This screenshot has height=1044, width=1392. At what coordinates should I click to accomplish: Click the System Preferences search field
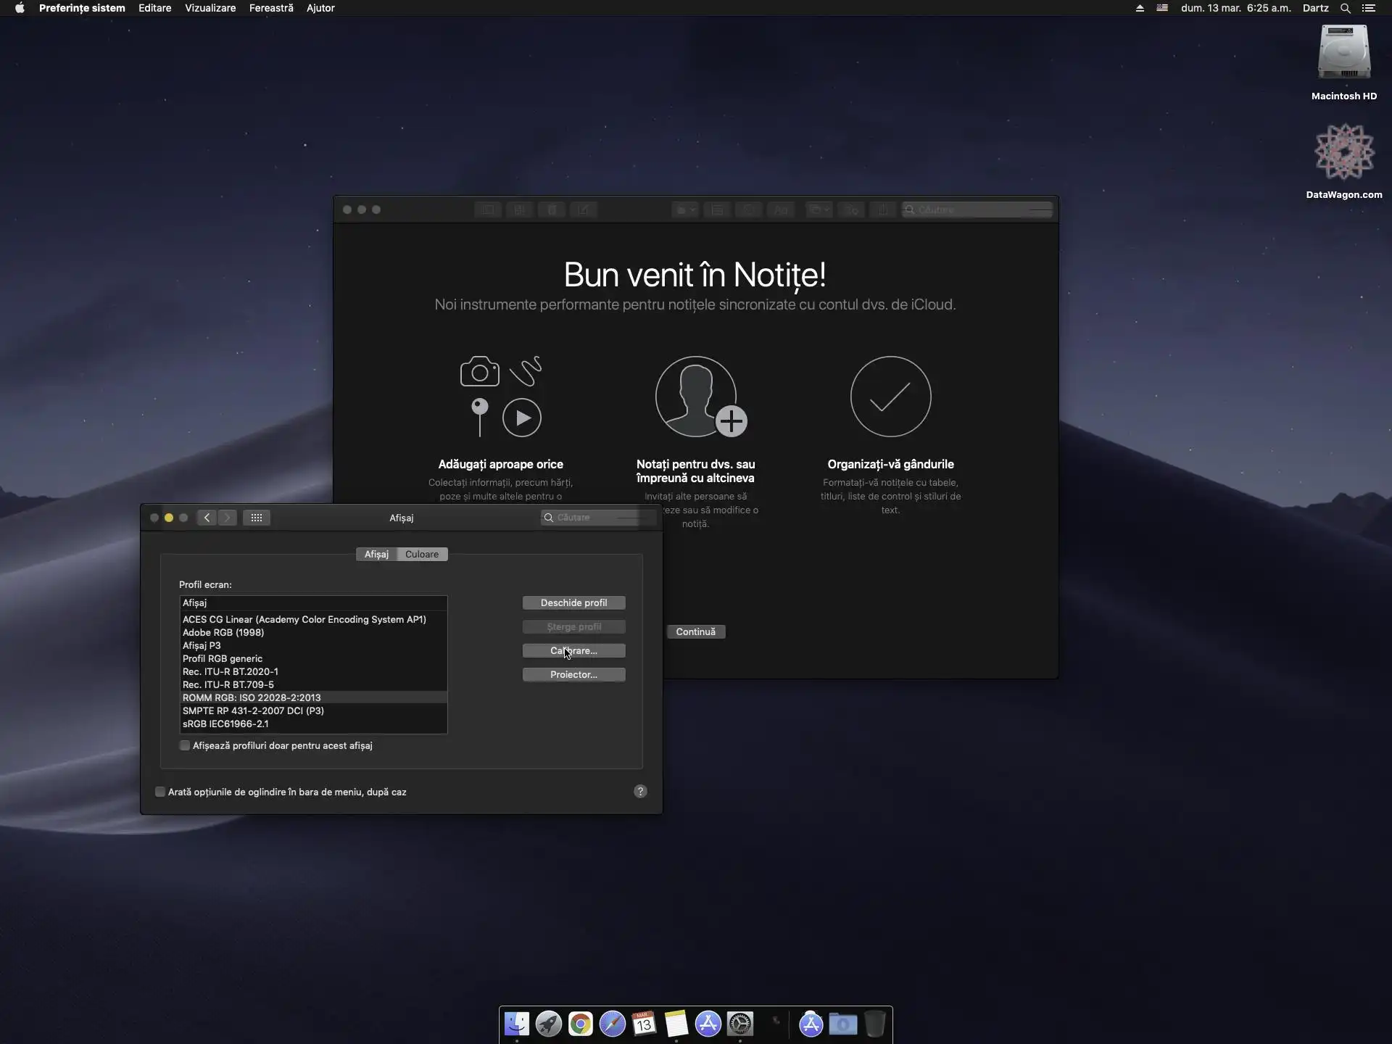click(599, 517)
